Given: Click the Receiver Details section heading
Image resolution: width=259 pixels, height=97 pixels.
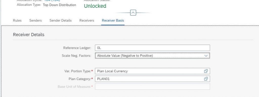Looking at the screenshot, I should (29, 35).
